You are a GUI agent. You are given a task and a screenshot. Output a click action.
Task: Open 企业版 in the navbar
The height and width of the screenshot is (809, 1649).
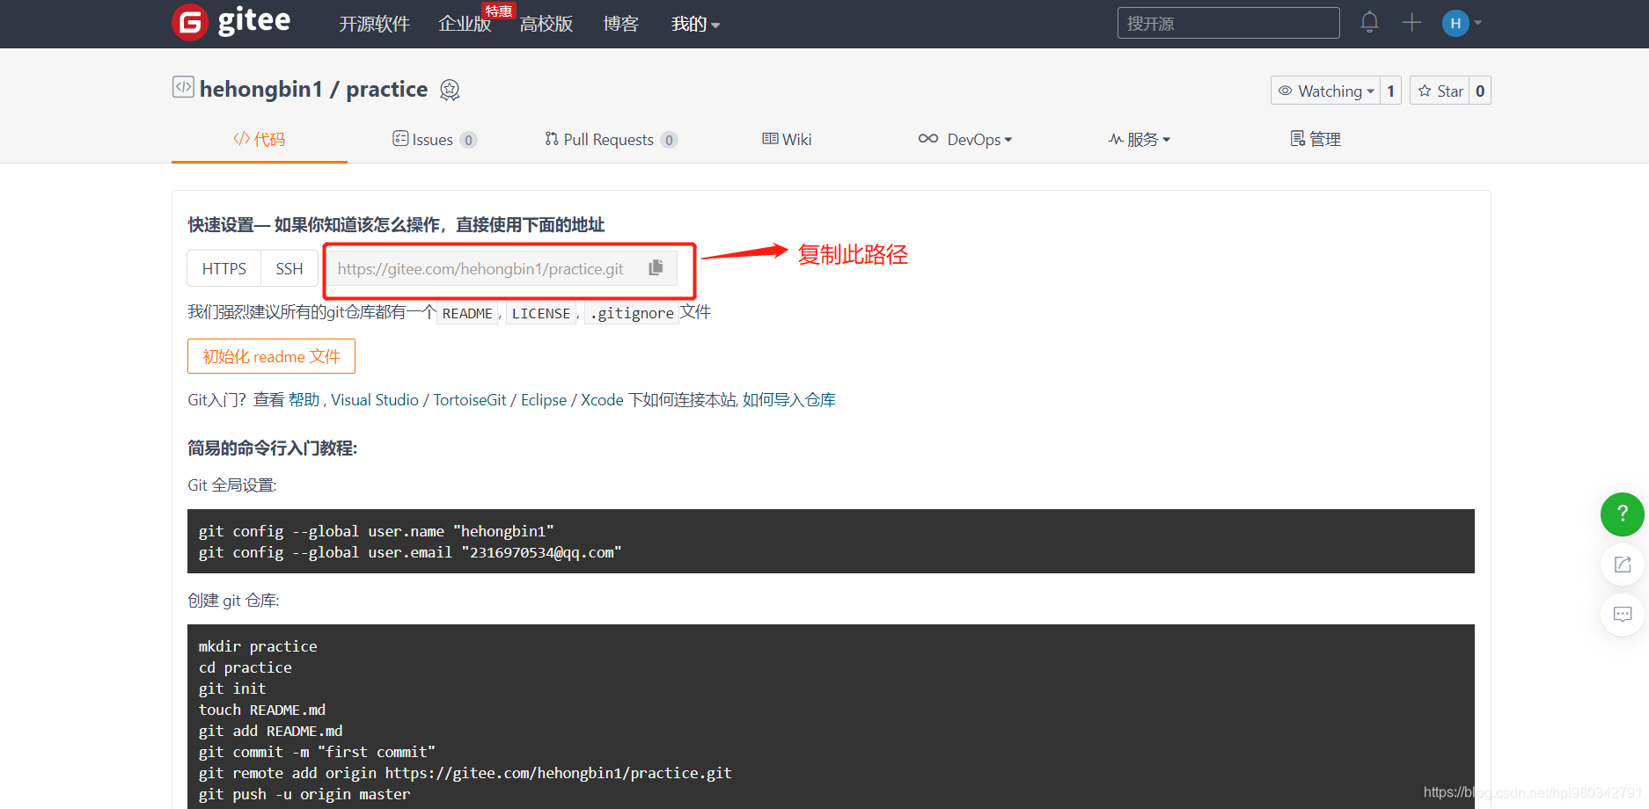[465, 24]
